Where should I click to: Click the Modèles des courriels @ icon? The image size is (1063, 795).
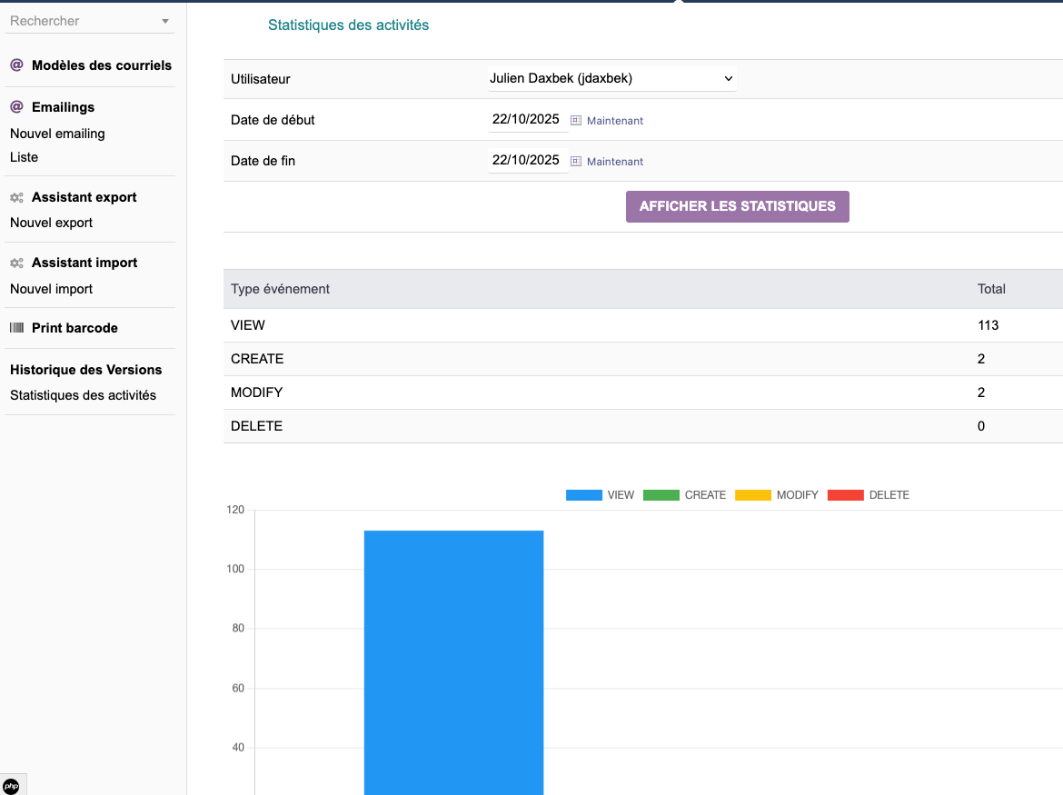click(x=16, y=65)
